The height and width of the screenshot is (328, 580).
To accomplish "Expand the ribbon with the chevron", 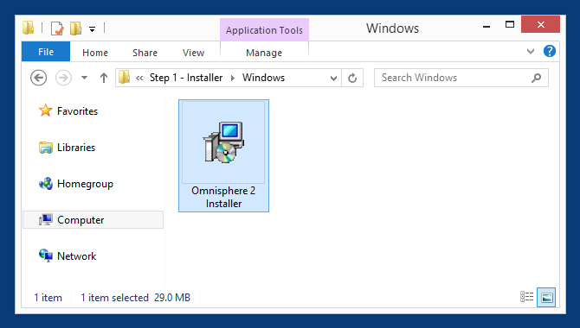I will point(531,51).
